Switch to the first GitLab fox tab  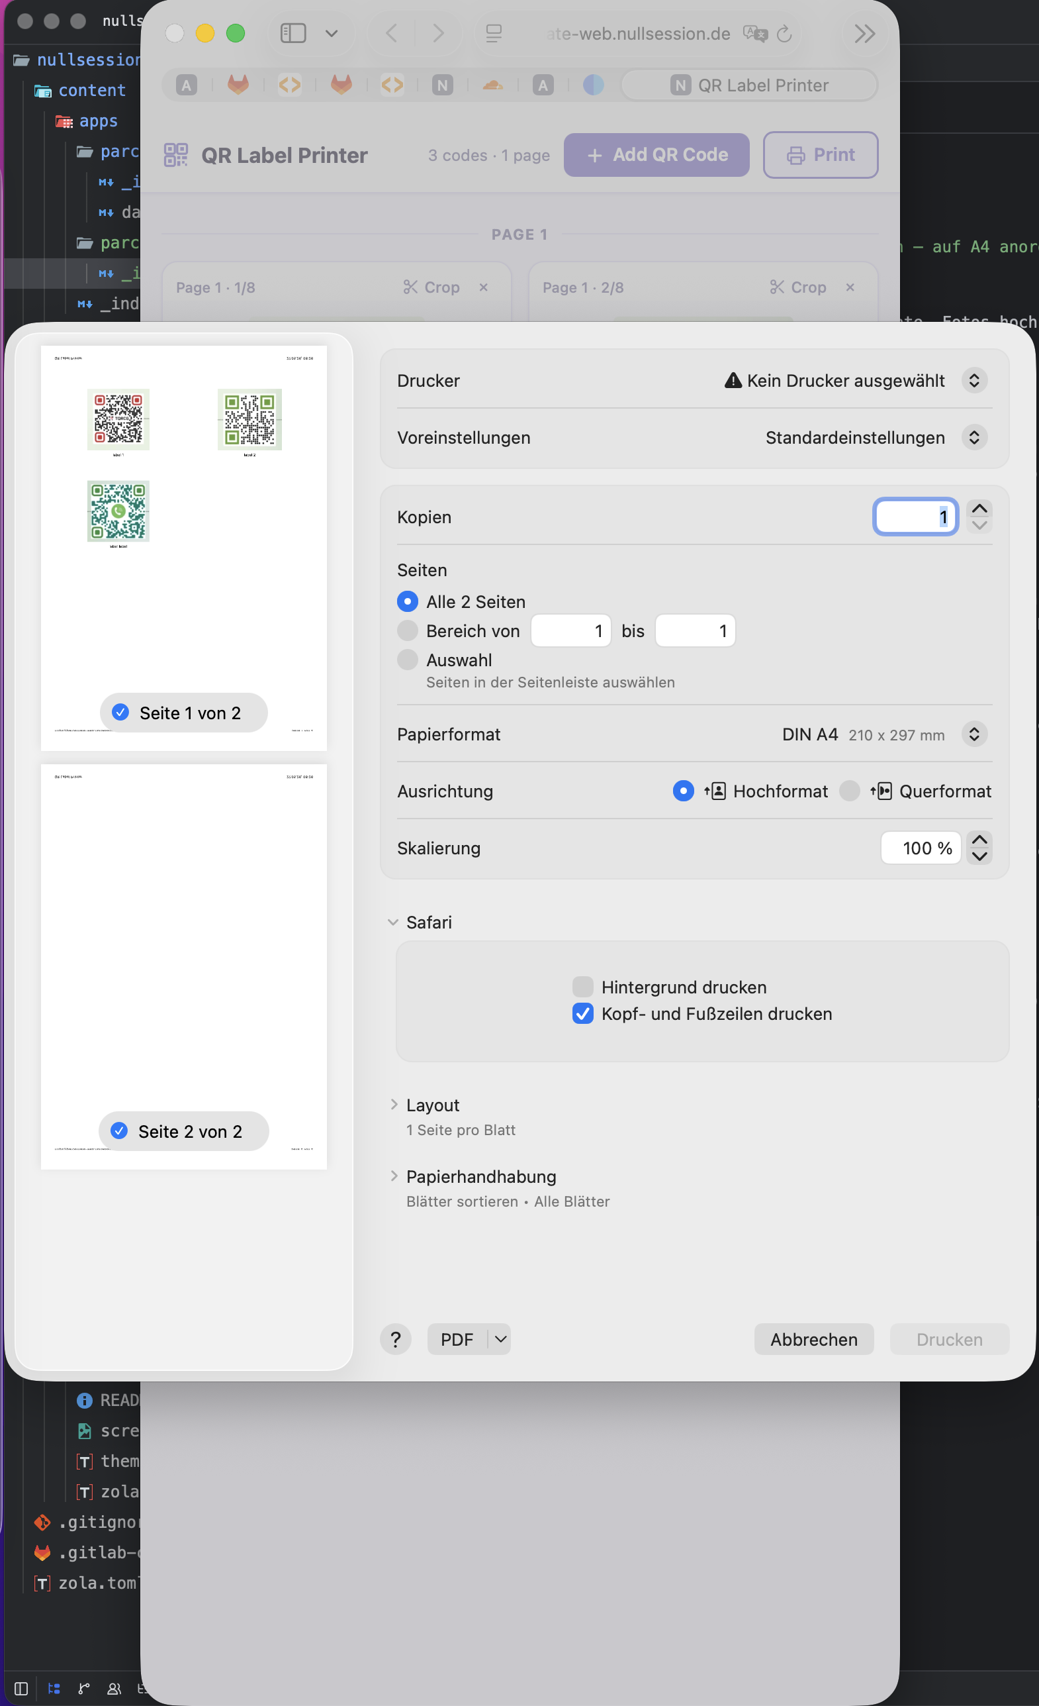coord(238,85)
